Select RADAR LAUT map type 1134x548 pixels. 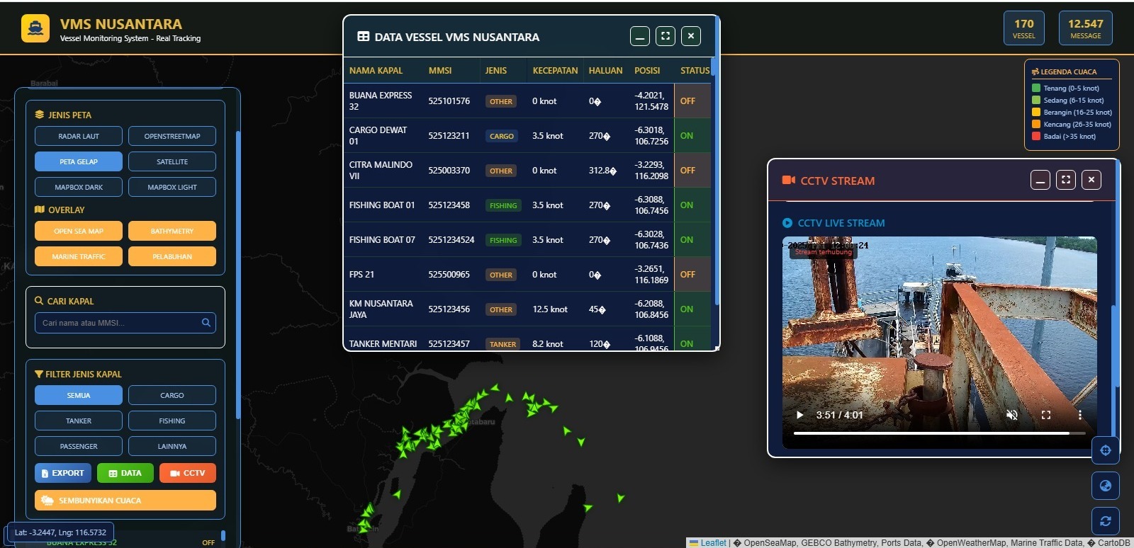[x=79, y=136]
